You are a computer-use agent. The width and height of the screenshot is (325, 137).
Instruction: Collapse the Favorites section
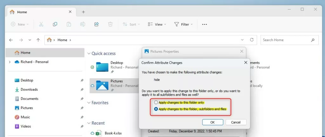(x=89, y=103)
